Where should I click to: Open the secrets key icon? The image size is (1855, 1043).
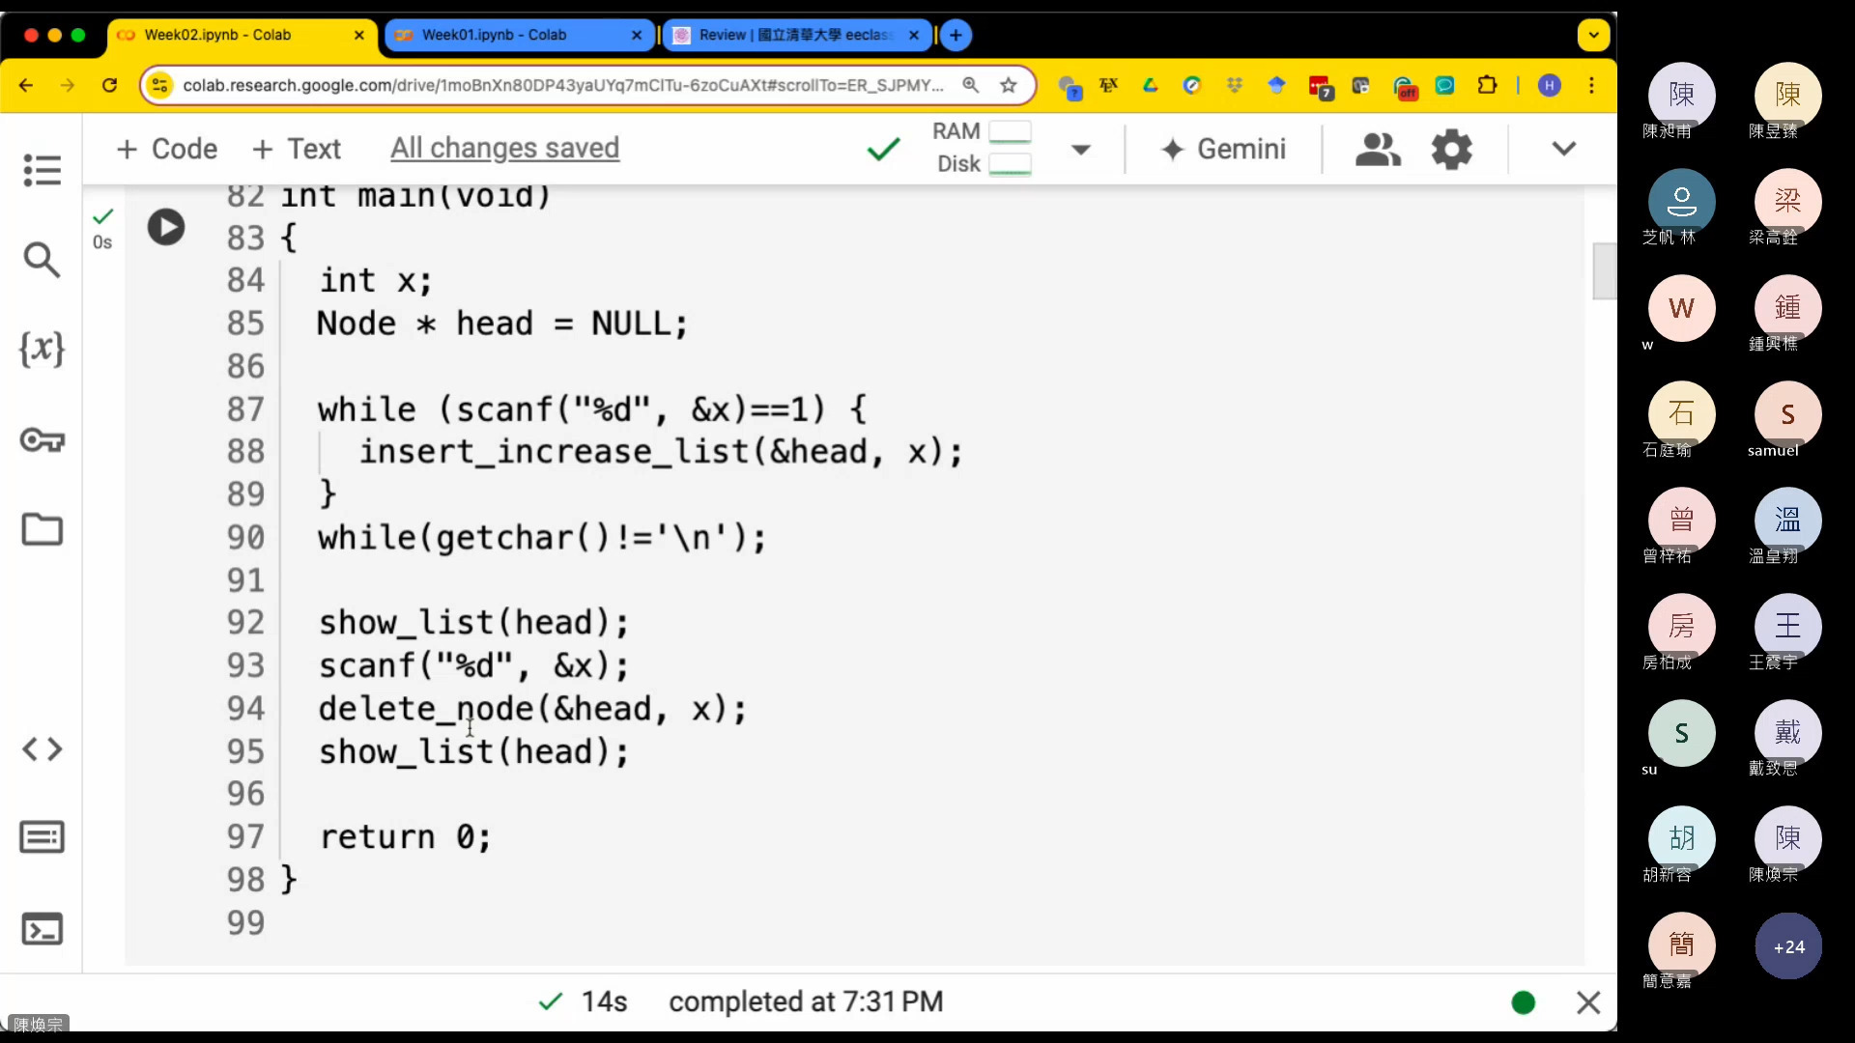tap(42, 440)
